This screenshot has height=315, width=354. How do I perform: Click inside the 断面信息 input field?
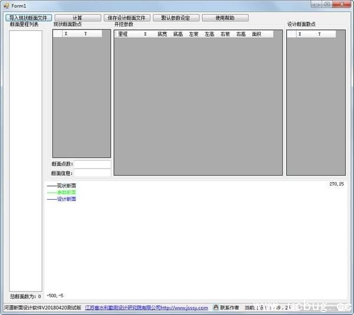point(92,173)
